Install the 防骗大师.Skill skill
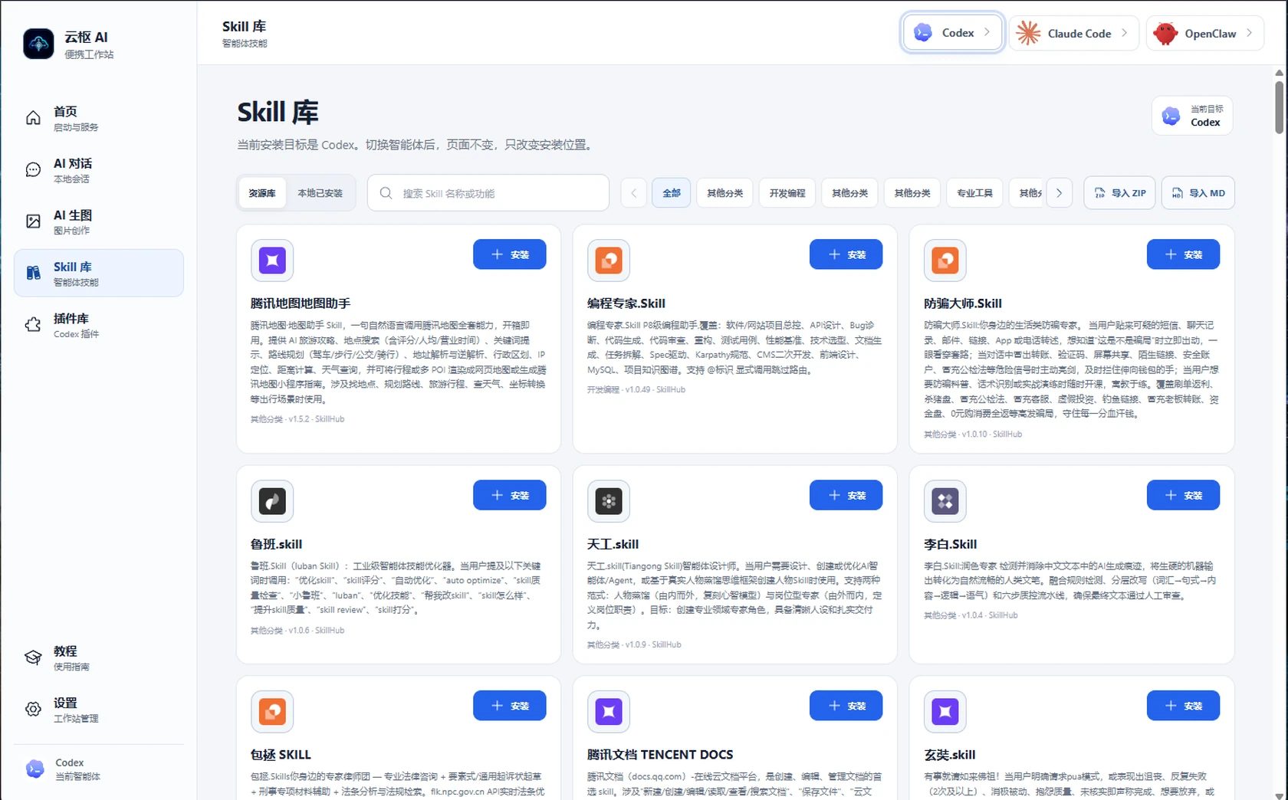Image resolution: width=1288 pixels, height=800 pixels. (x=1183, y=254)
